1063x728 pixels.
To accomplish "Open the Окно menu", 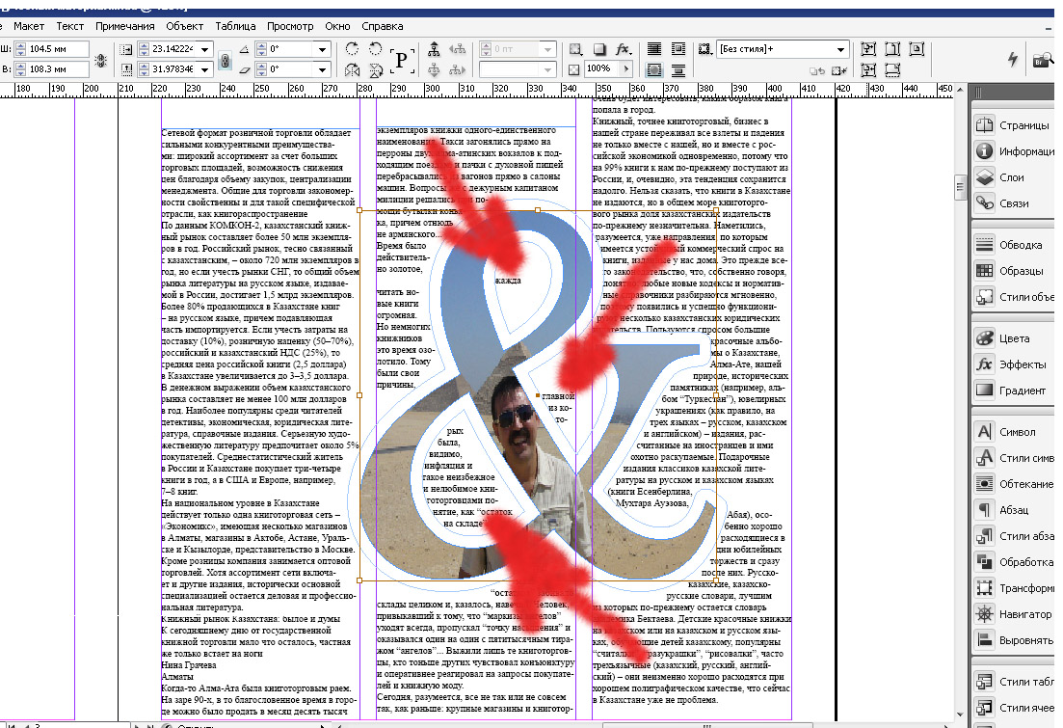I will click(x=337, y=26).
